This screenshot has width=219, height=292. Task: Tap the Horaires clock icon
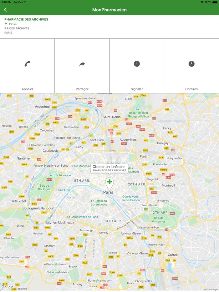(x=191, y=64)
